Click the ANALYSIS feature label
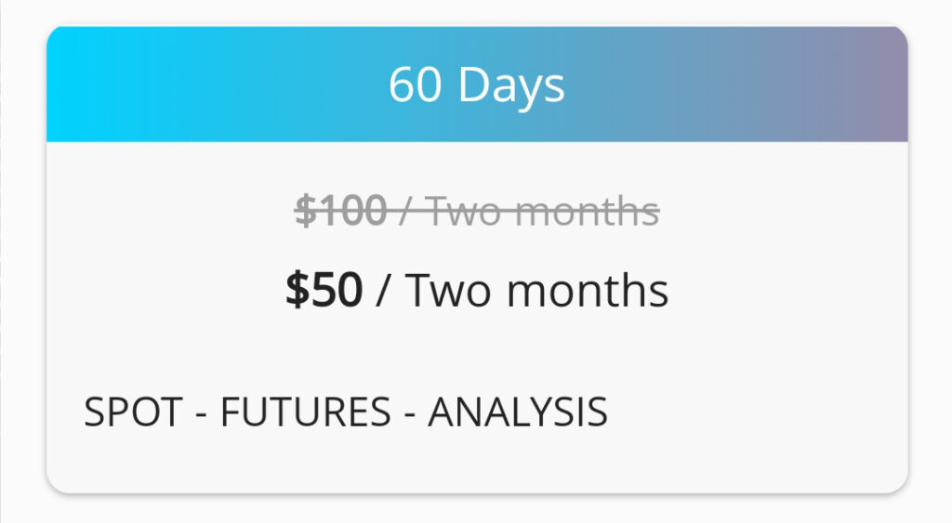The image size is (952, 523). tap(518, 412)
